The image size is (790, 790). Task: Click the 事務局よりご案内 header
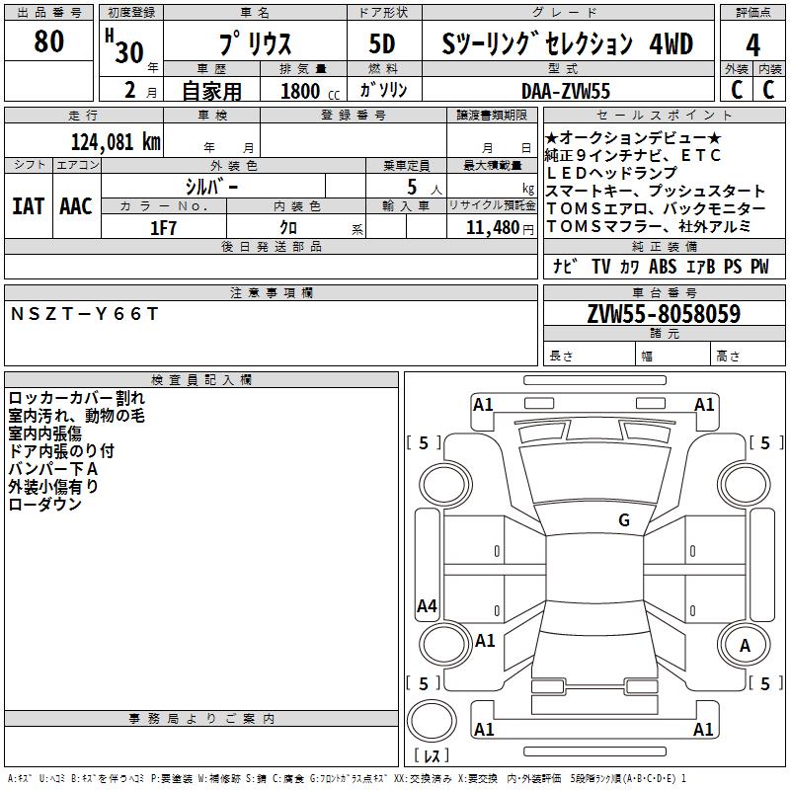click(x=201, y=719)
